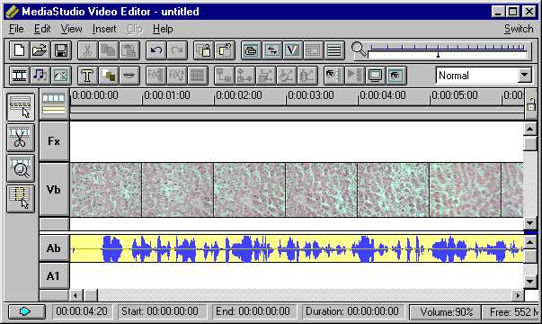Click horizontal scrollbar right arrow

point(518,295)
